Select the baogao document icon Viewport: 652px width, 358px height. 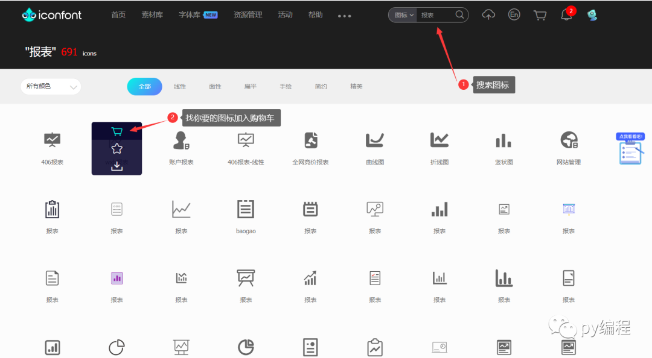pos(246,209)
